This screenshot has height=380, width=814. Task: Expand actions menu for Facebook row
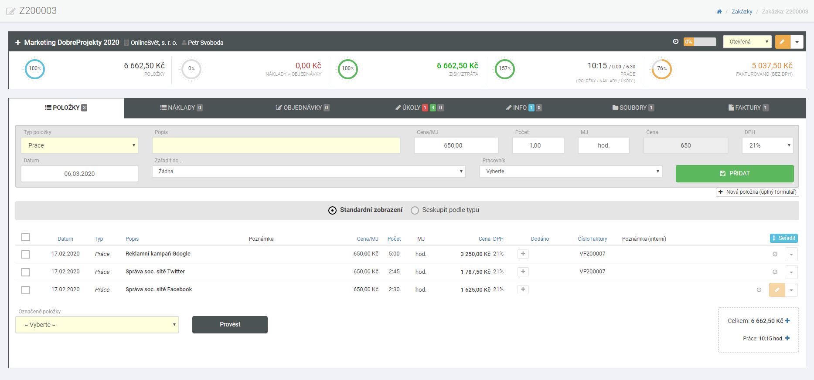pyautogui.click(x=791, y=290)
